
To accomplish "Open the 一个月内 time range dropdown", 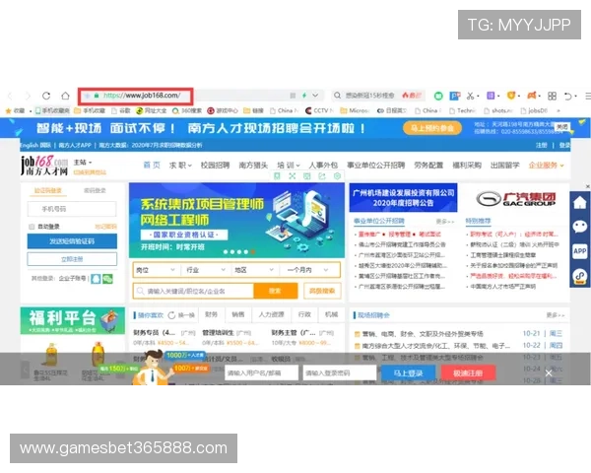I will coord(308,270).
